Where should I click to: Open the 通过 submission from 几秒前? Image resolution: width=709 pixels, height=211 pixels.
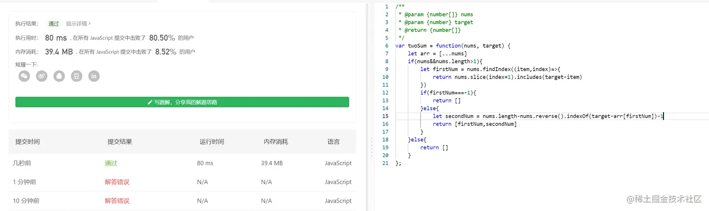click(x=111, y=163)
